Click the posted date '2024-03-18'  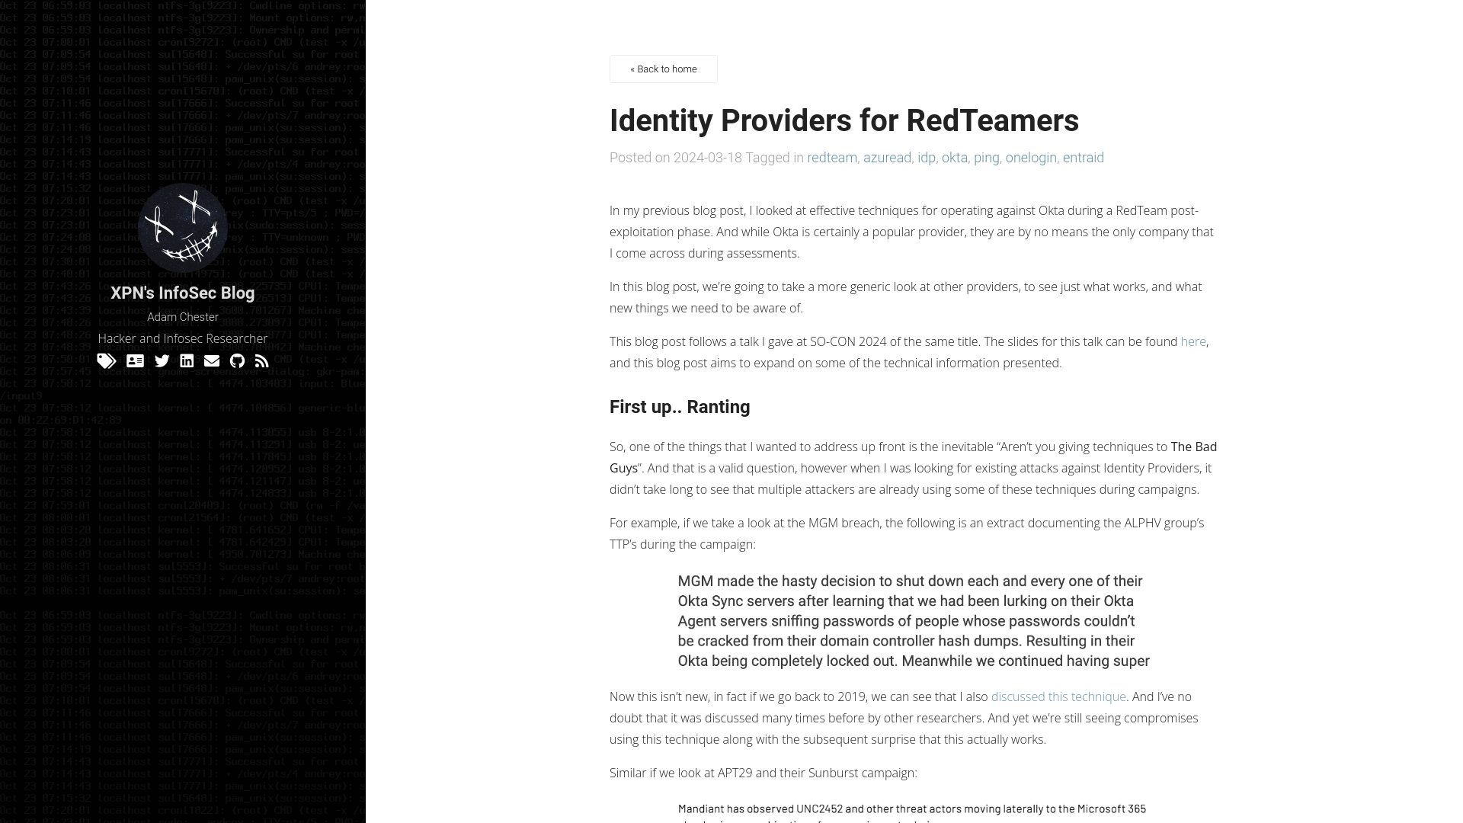[x=707, y=158]
